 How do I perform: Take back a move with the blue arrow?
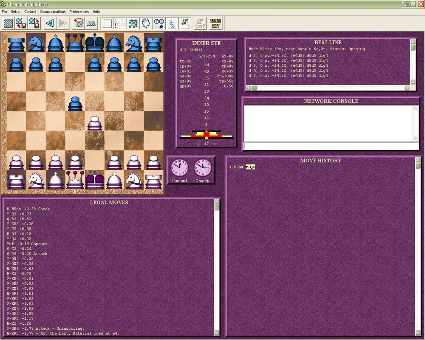tap(49, 23)
